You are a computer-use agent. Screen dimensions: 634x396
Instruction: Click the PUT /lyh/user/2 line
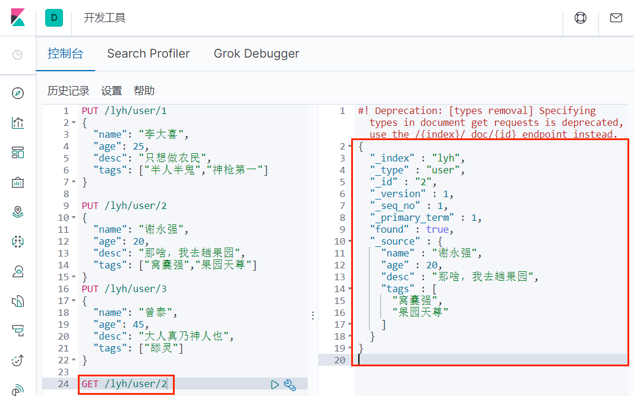pyautogui.click(x=124, y=205)
